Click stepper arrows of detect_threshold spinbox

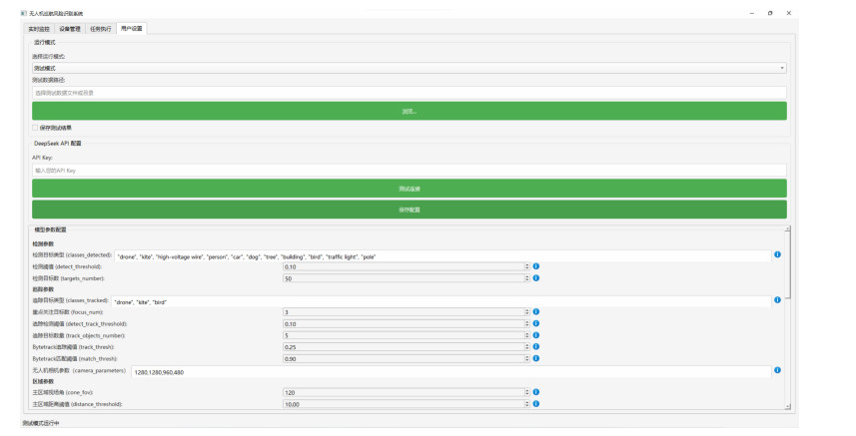[526, 266]
